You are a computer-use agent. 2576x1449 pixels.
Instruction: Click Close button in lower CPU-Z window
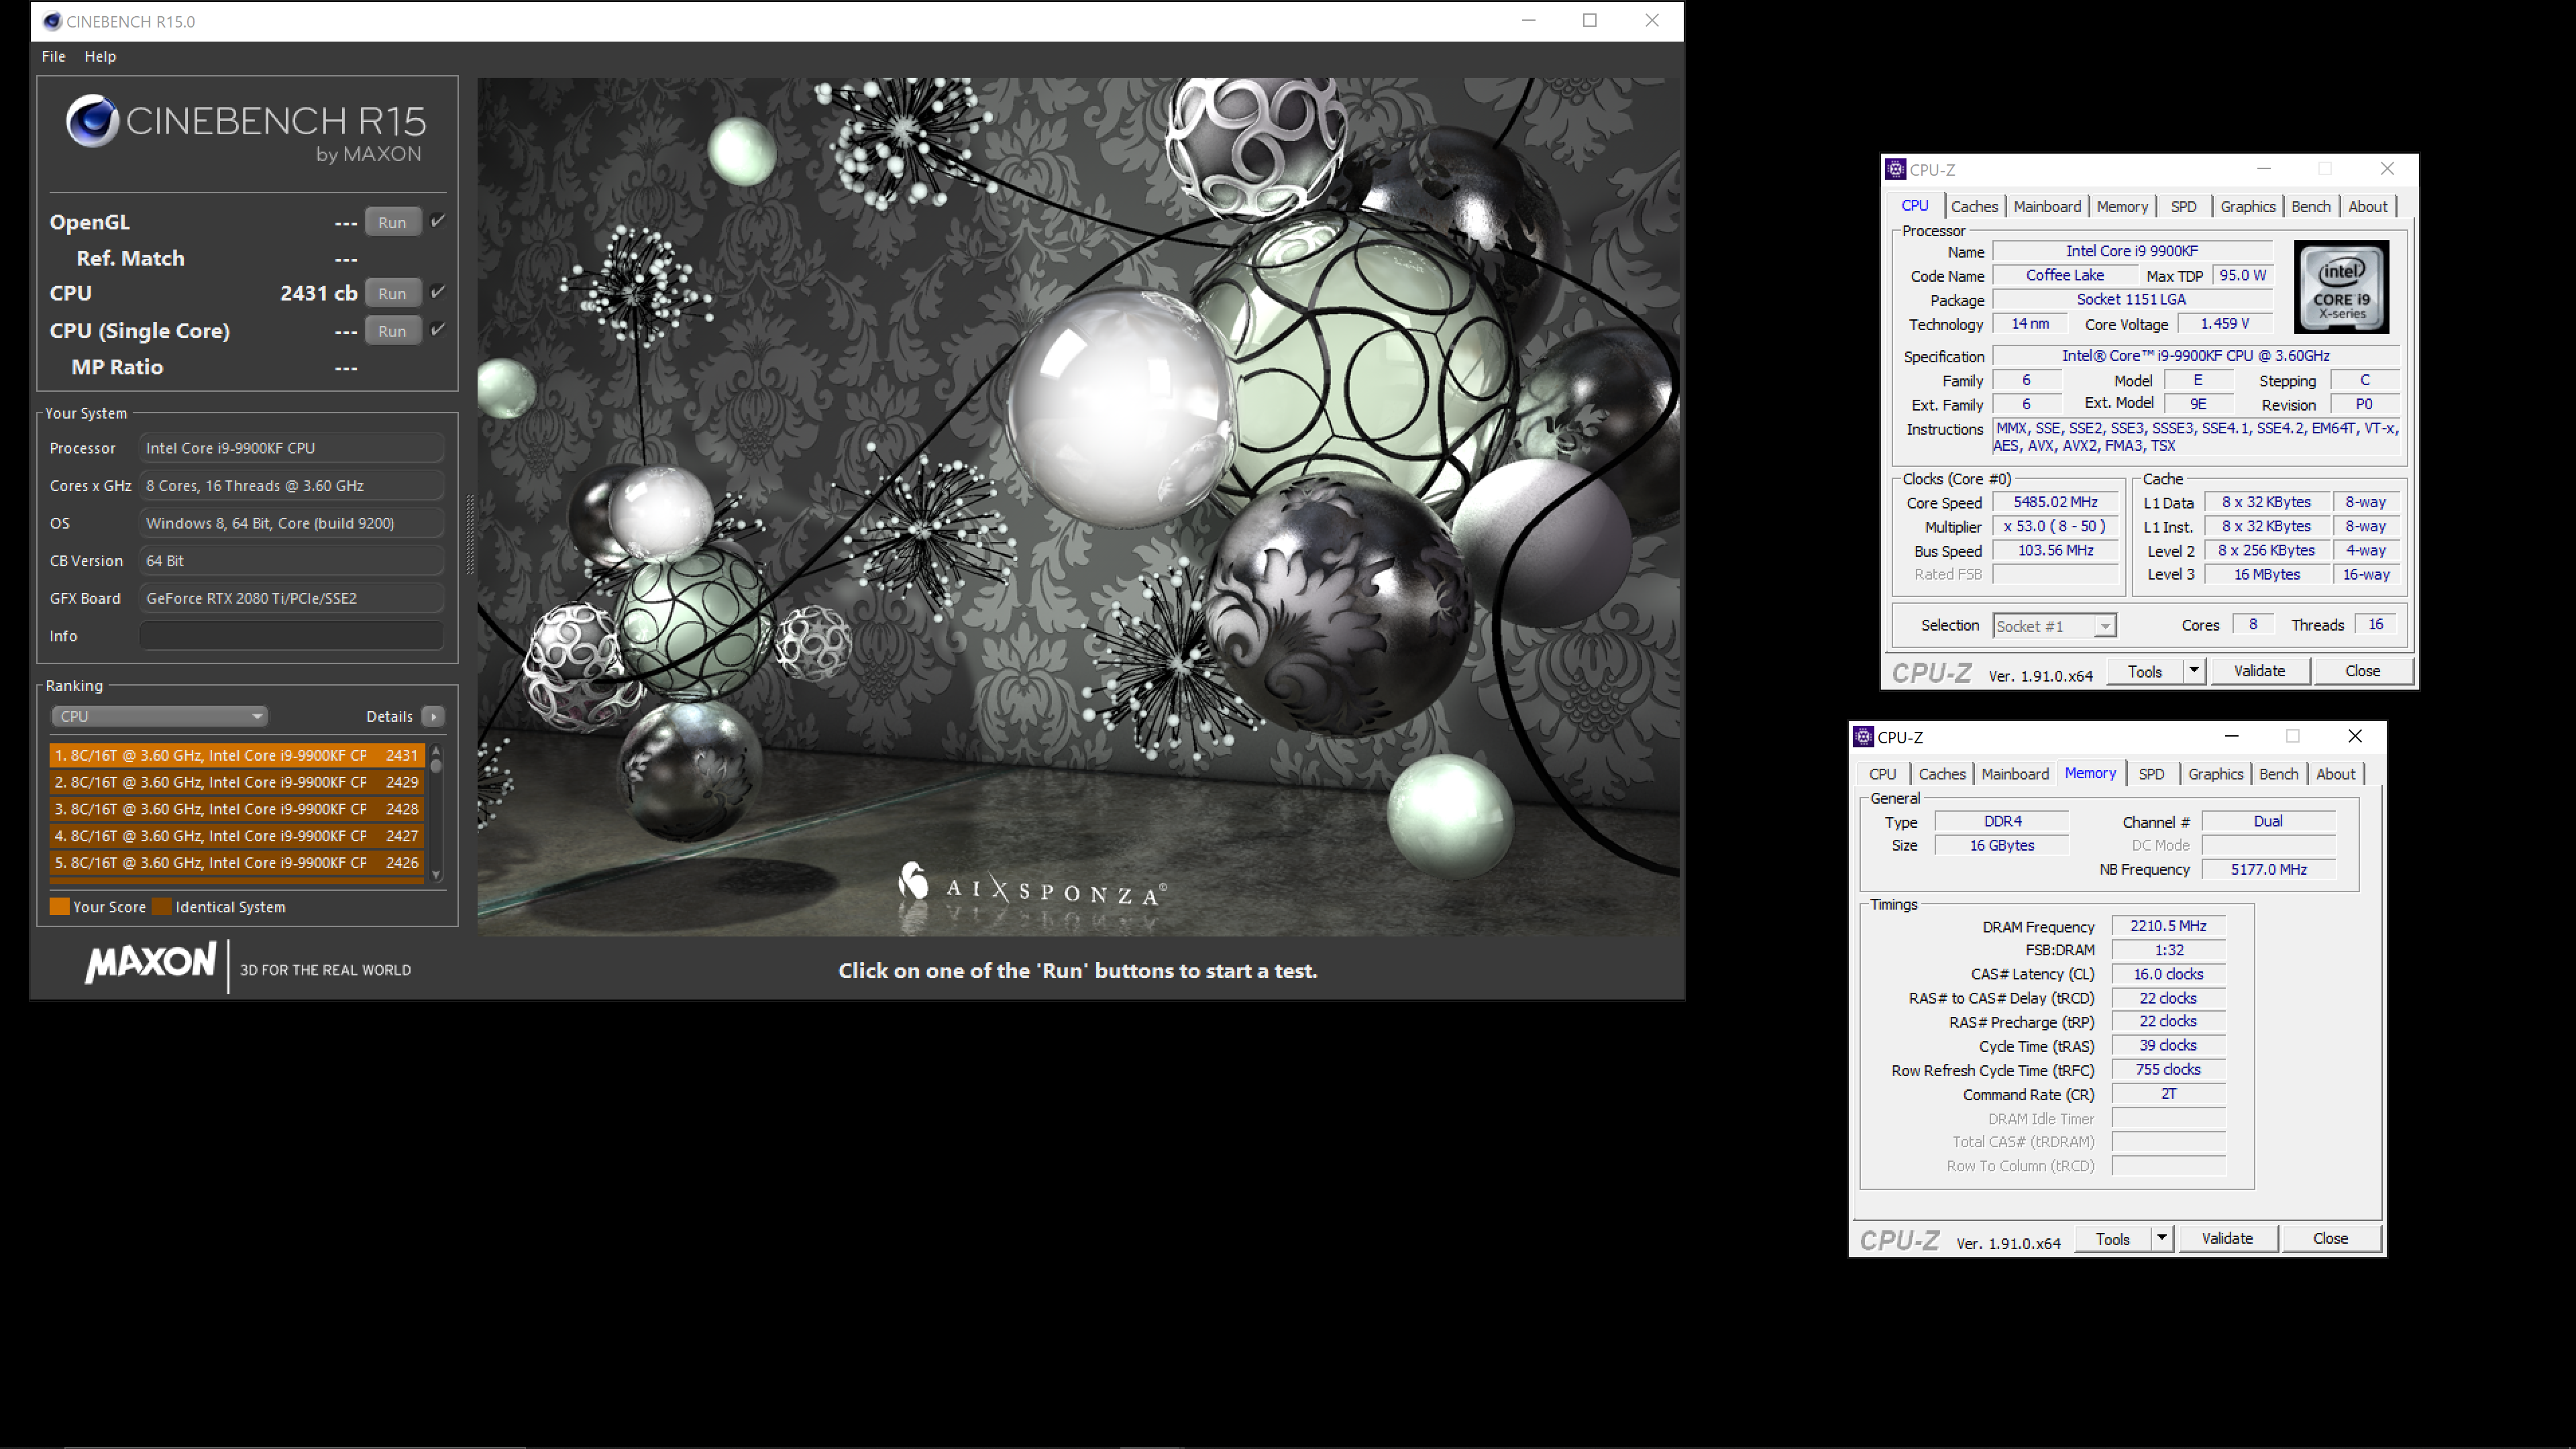click(2330, 1239)
